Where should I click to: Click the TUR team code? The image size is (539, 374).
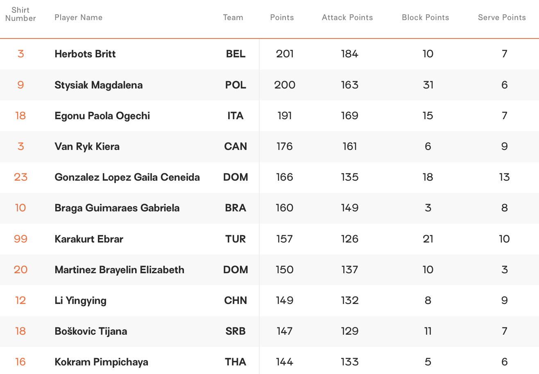(x=236, y=239)
